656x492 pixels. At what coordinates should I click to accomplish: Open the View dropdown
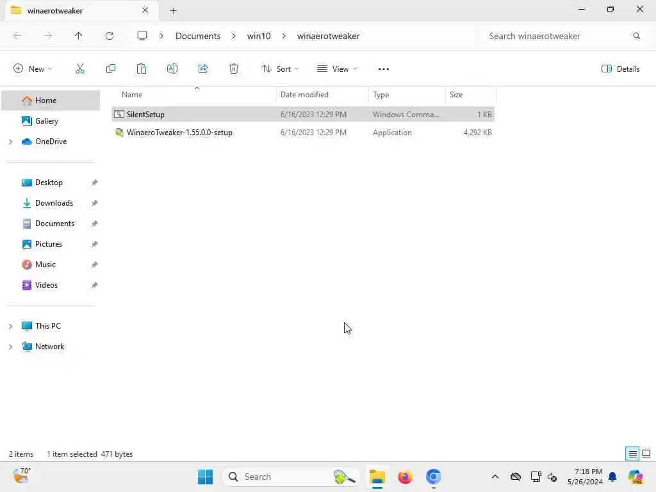click(x=337, y=69)
